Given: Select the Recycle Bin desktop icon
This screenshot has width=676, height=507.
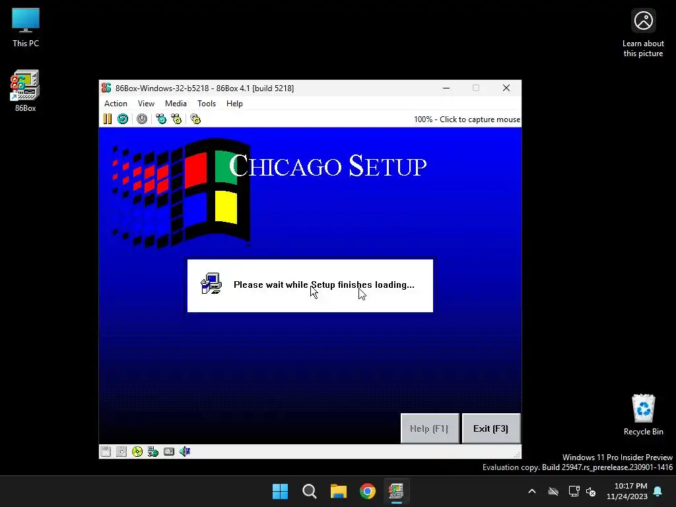Looking at the screenshot, I should (x=643, y=415).
